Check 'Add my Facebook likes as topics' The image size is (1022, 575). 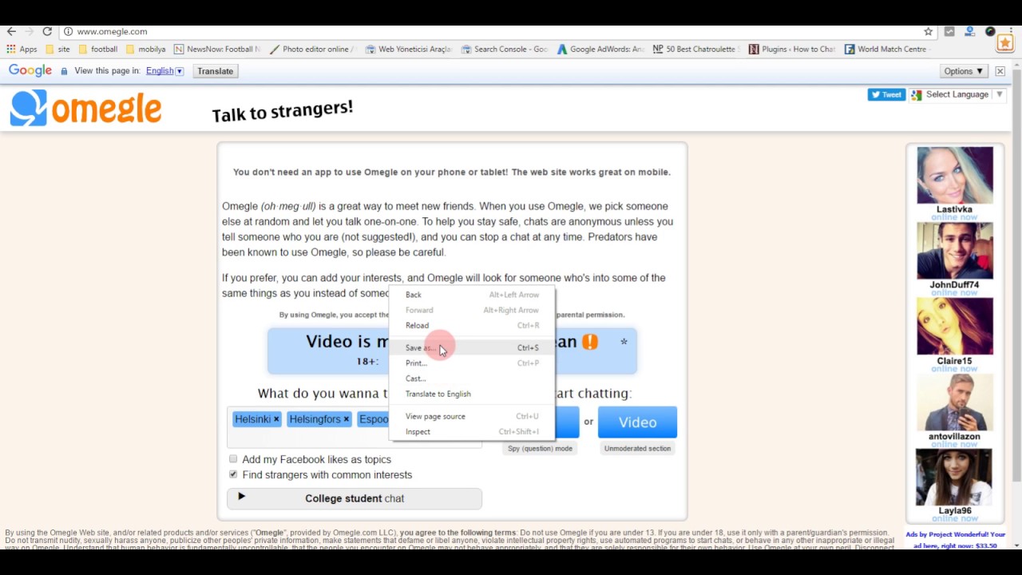[233, 459]
